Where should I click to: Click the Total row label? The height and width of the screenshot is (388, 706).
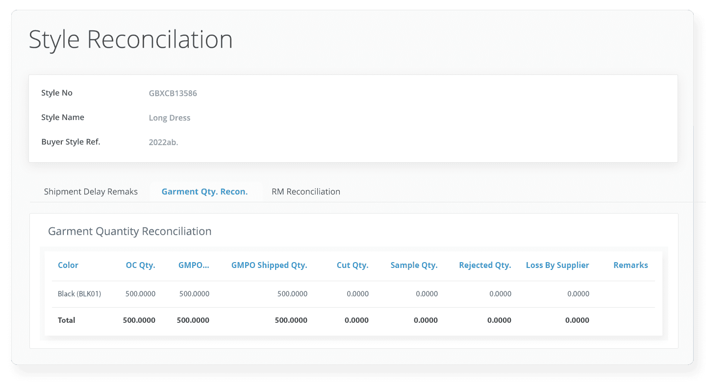point(67,320)
